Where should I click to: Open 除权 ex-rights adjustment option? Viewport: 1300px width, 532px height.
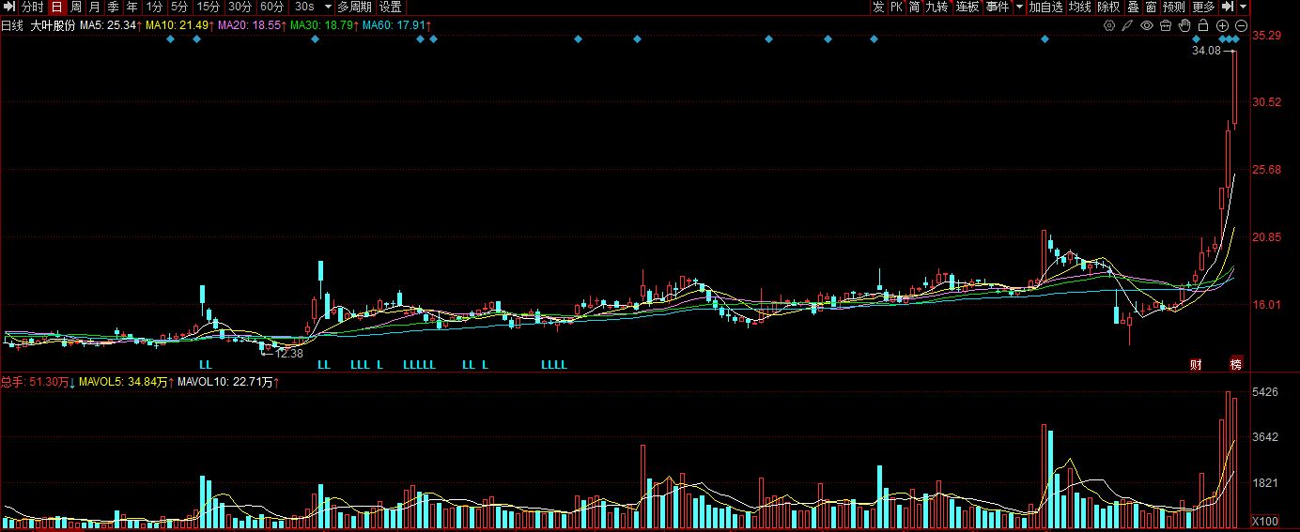(x=1109, y=7)
